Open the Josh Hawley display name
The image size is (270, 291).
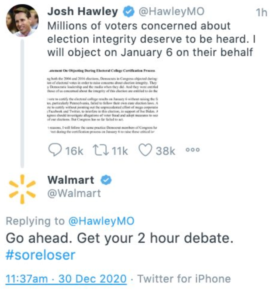point(83,12)
